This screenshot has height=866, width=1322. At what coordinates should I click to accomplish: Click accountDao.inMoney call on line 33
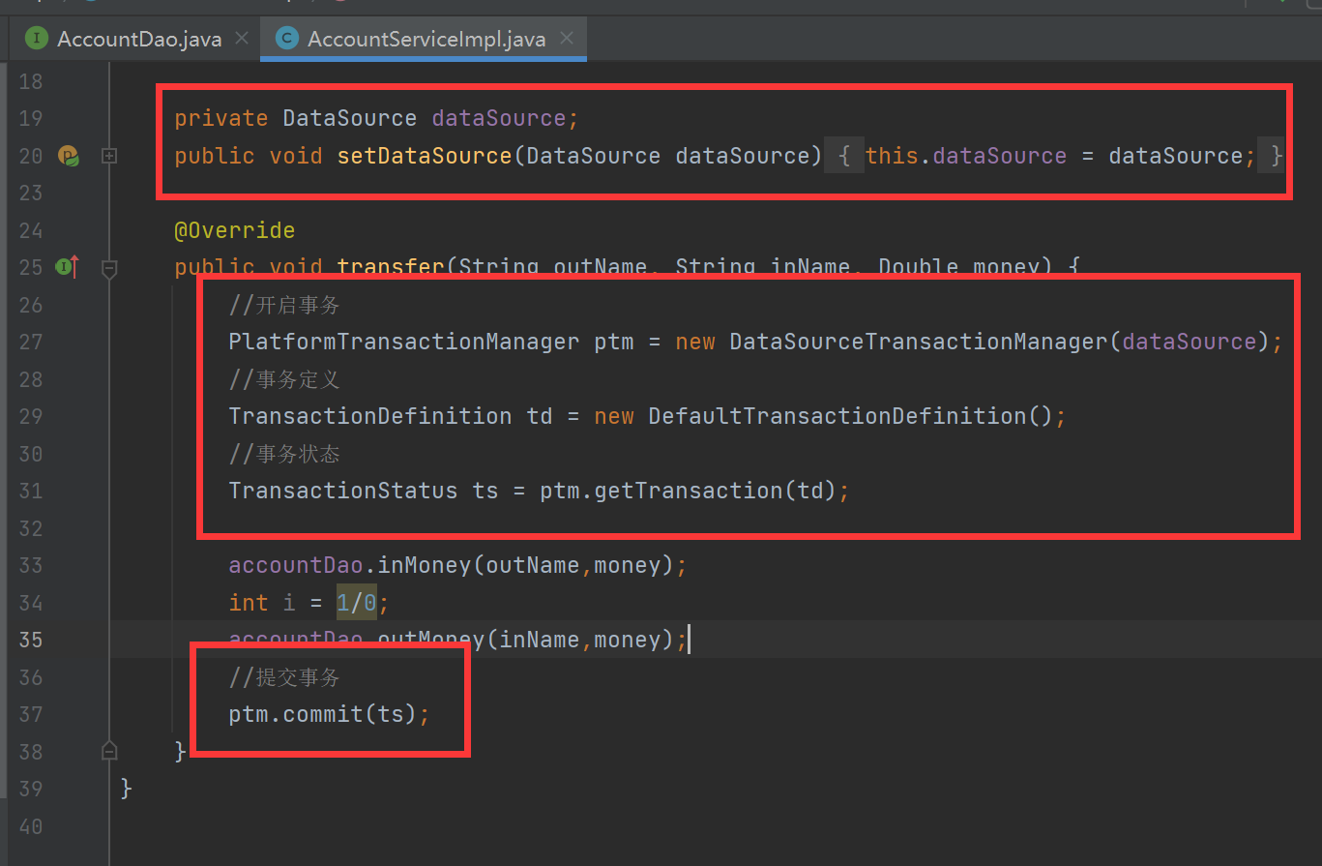point(451,565)
